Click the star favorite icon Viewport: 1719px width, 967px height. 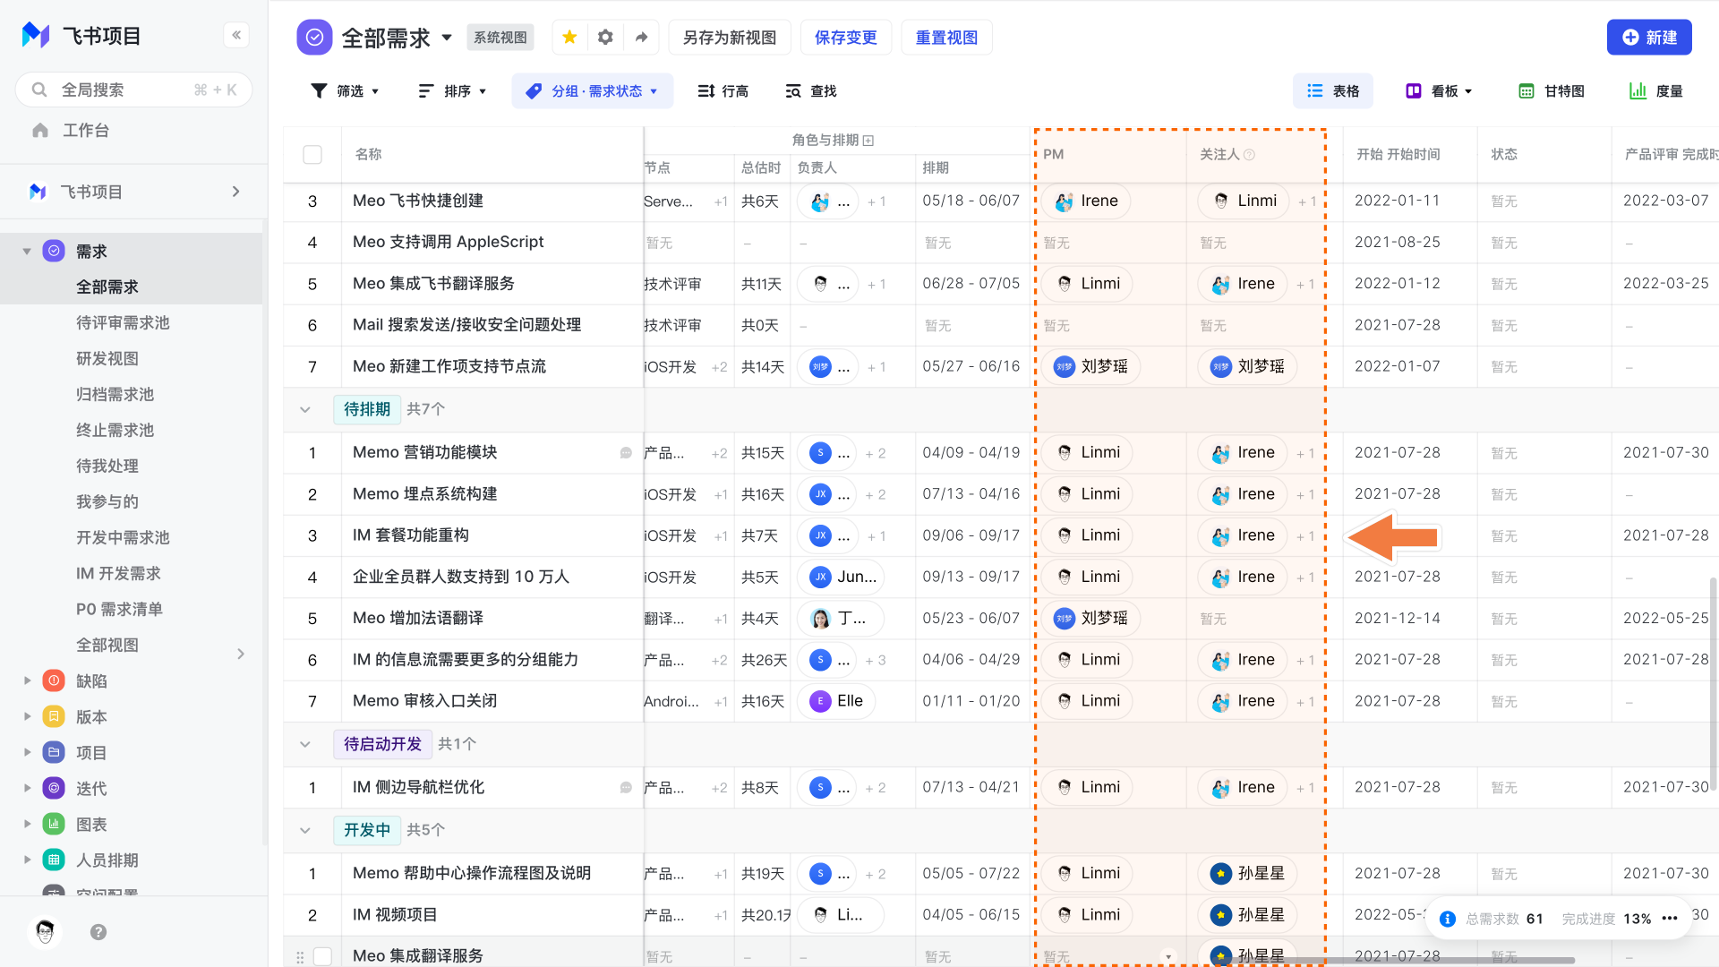click(x=569, y=38)
